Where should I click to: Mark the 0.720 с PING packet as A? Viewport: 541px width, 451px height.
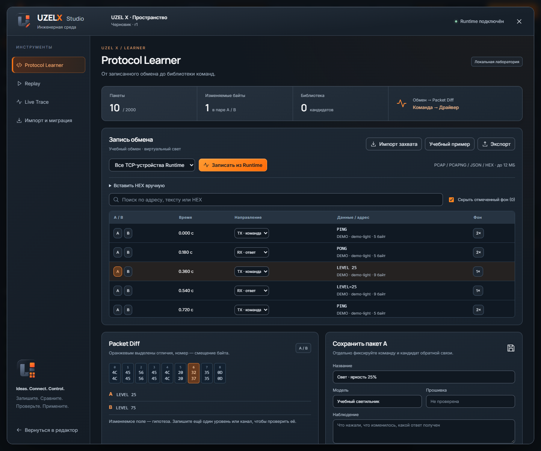118,310
